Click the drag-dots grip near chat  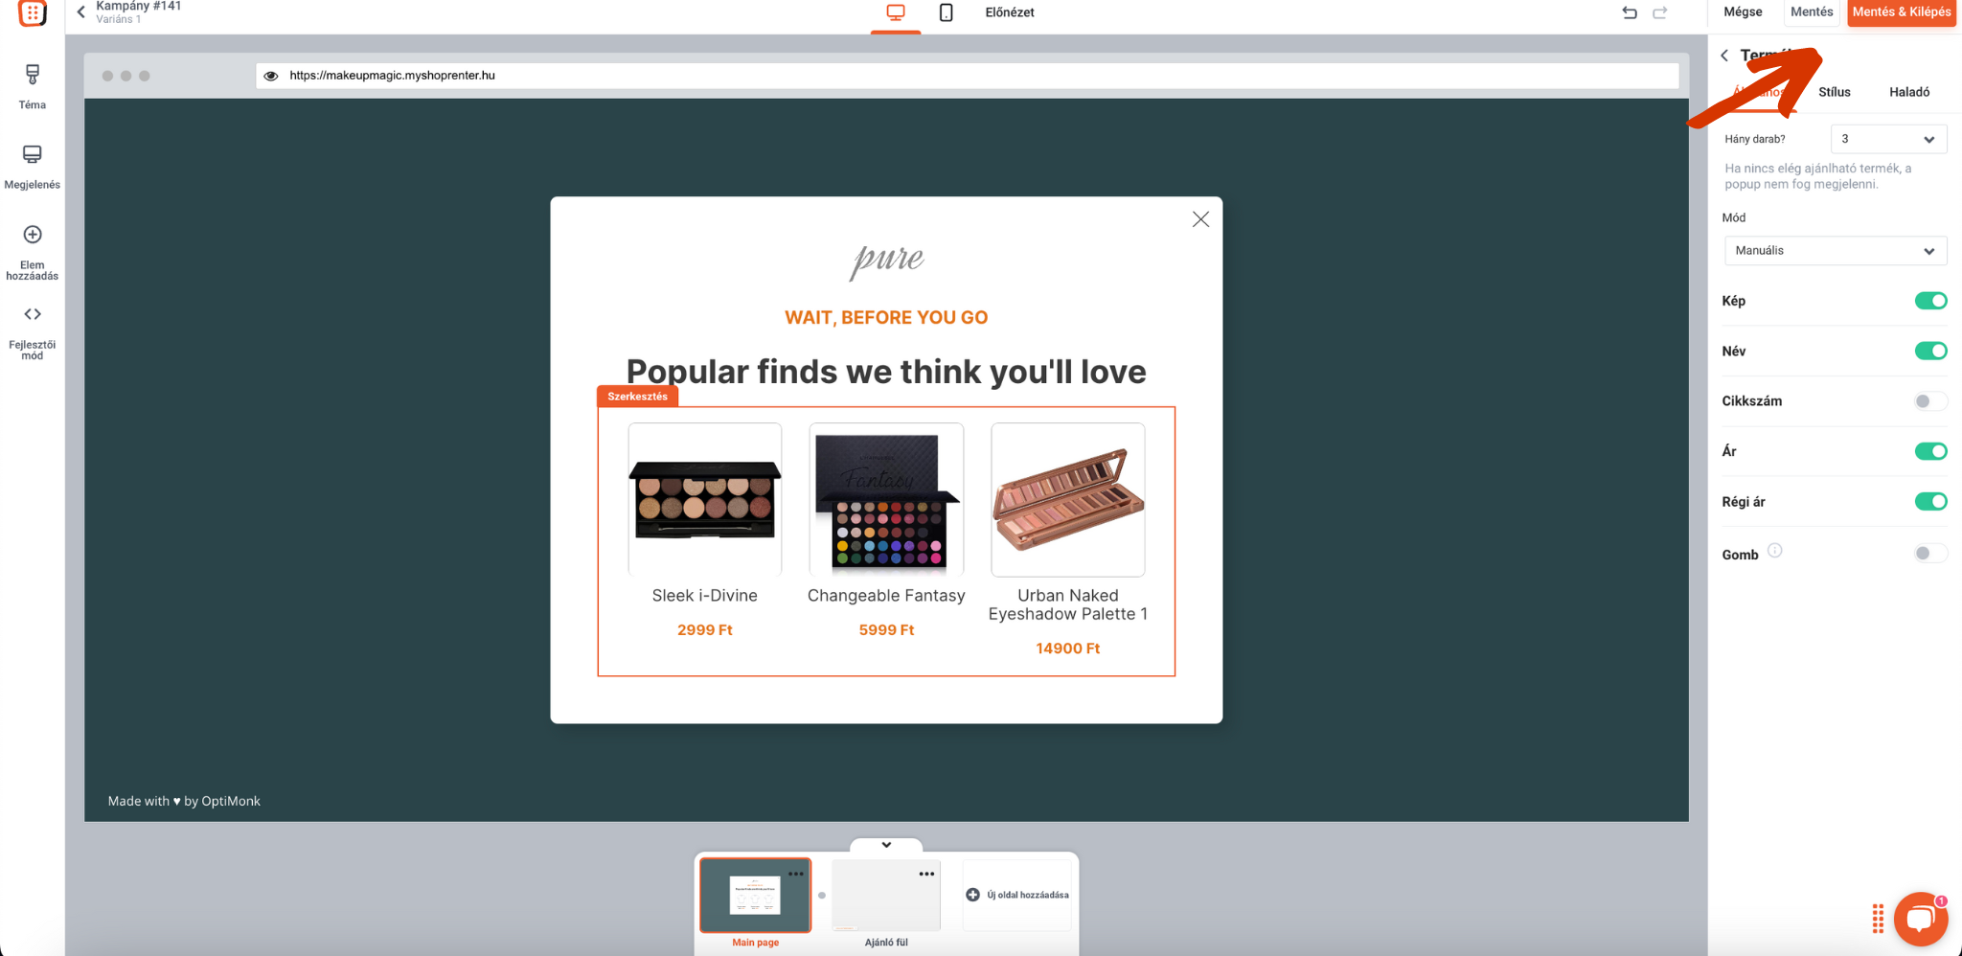(1878, 918)
